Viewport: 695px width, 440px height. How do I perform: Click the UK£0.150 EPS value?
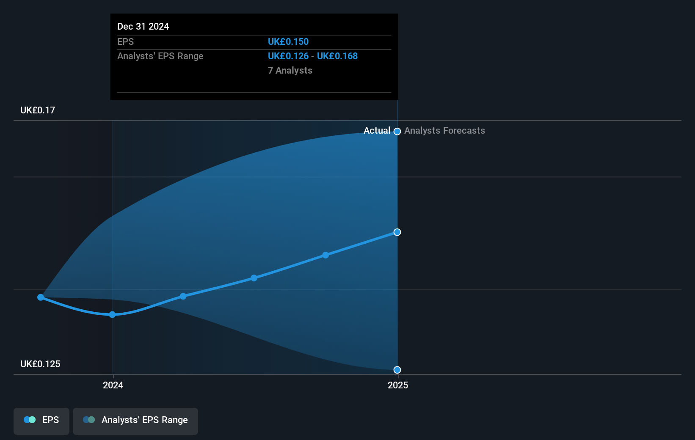(288, 41)
